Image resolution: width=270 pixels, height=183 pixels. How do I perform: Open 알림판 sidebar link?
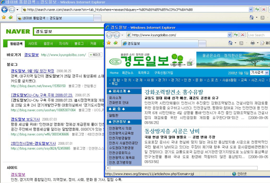[x=114, y=115]
